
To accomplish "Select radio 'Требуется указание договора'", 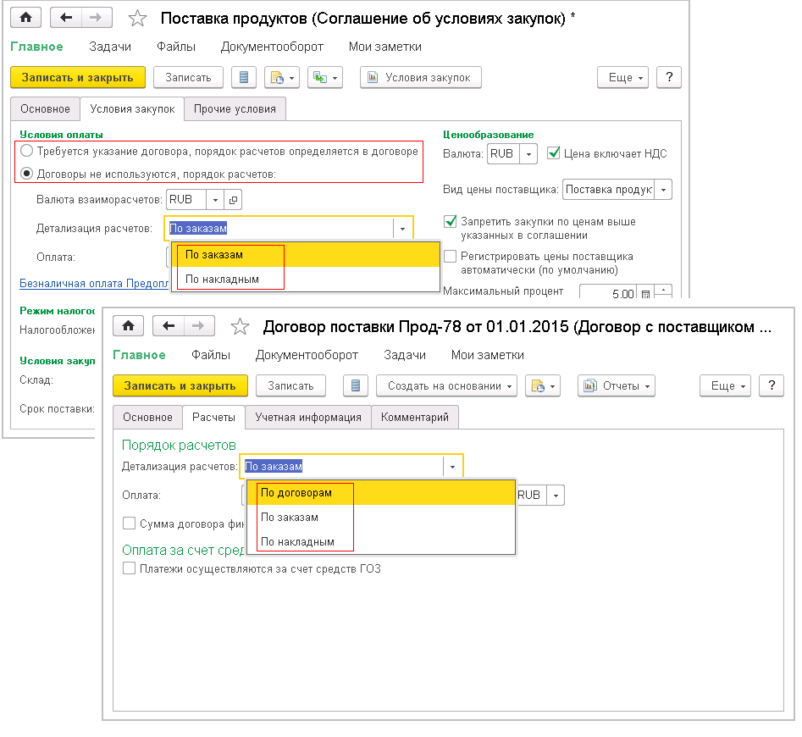I will point(27,152).
